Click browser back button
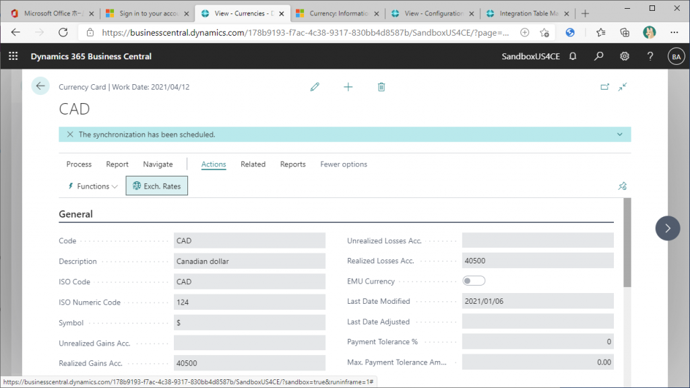690x388 pixels. tap(16, 32)
